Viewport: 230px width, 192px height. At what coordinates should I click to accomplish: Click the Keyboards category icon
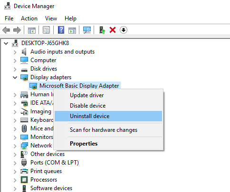click(24, 120)
